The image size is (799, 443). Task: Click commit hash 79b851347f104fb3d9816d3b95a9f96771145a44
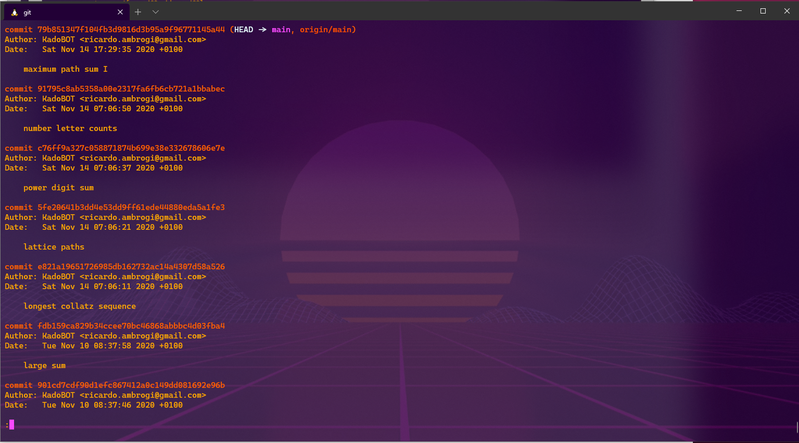click(131, 30)
